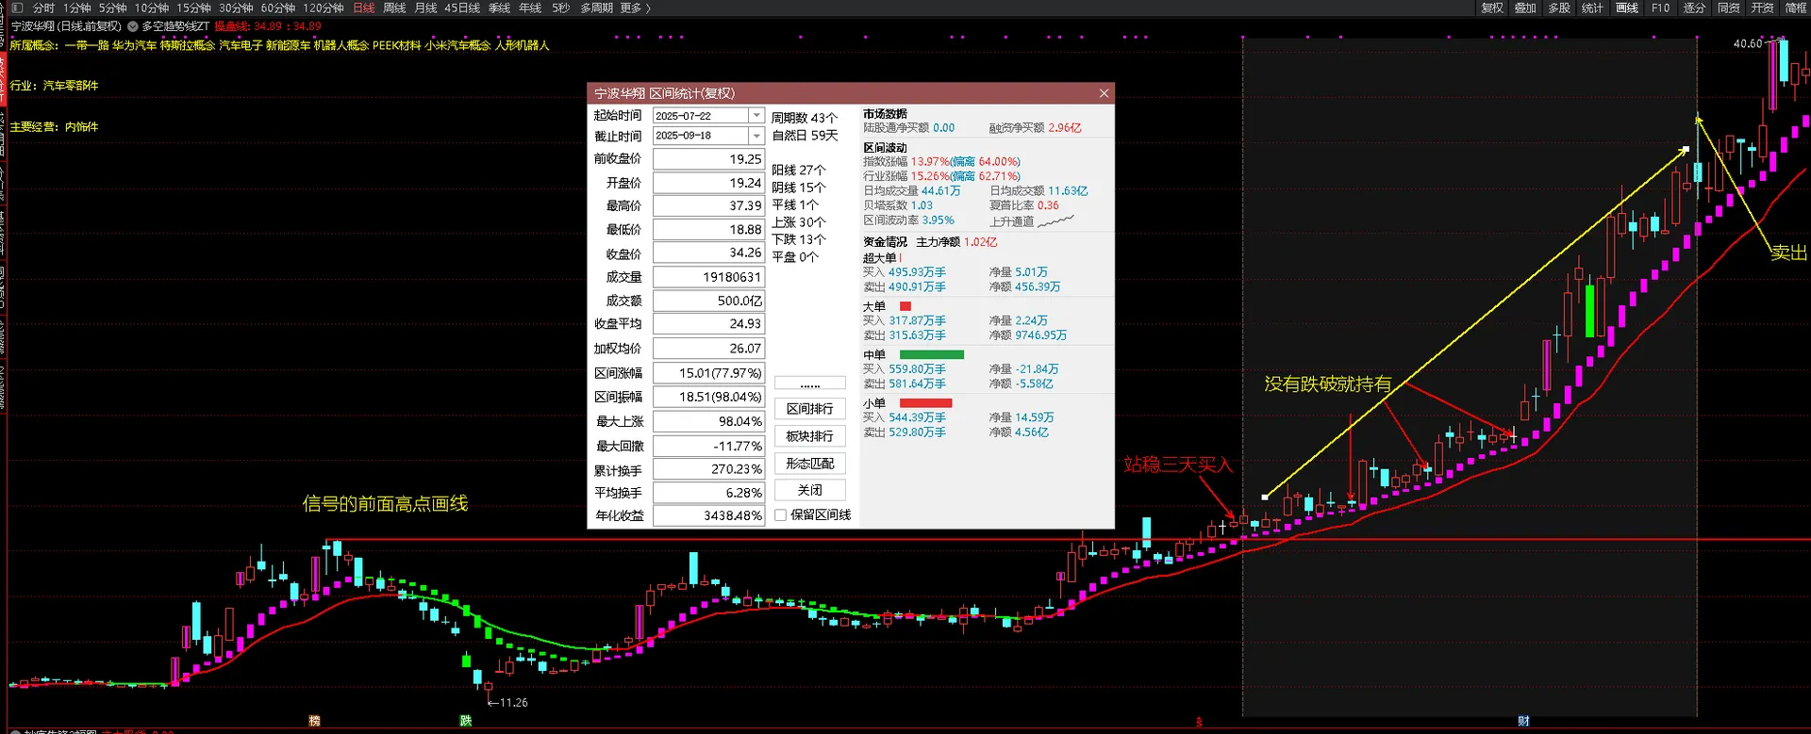Image resolution: width=1811 pixels, height=734 pixels.
Task: Click the 形态匹配 button
Action: (x=809, y=464)
